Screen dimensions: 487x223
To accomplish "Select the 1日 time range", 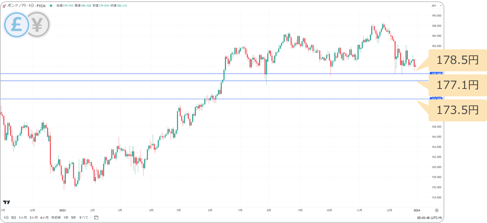I will [x=6, y=217].
